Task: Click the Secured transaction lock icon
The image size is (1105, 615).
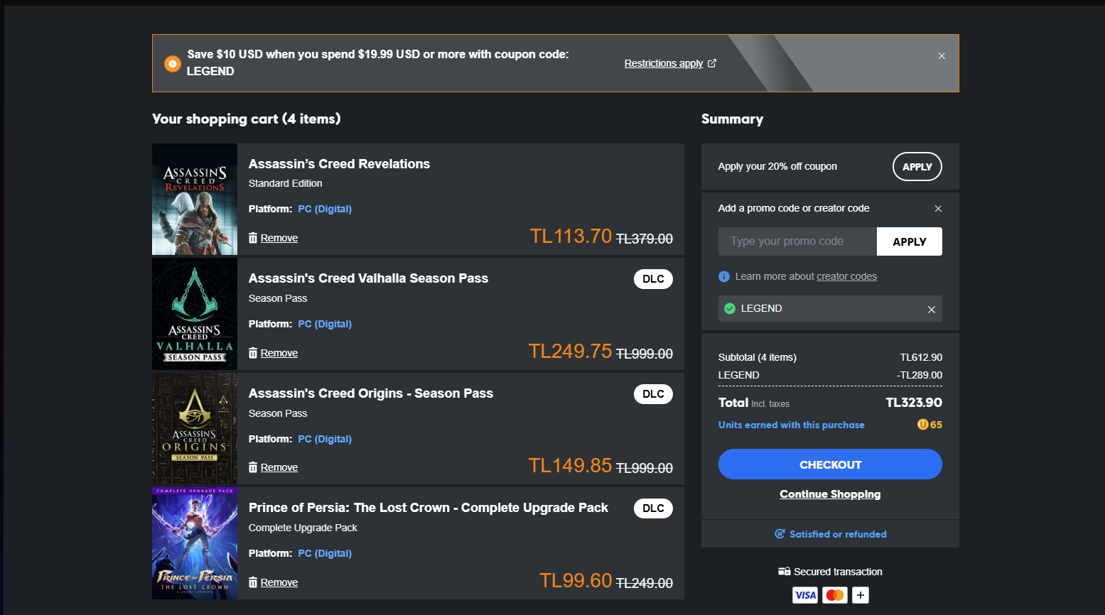Action: click(x=785, y=572)
